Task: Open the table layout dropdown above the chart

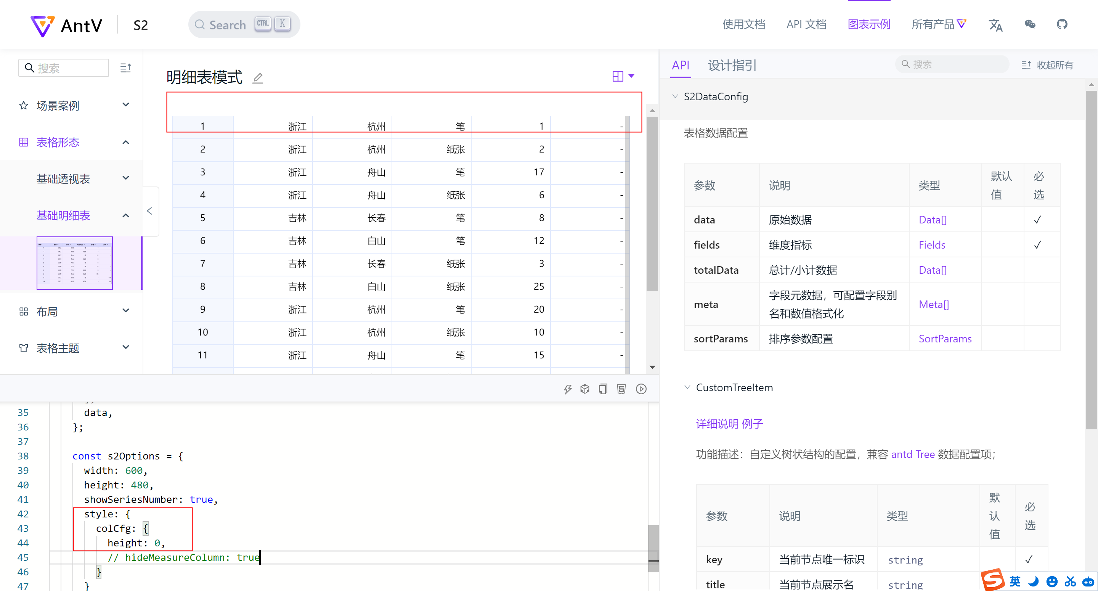Action: click(623, 75)
